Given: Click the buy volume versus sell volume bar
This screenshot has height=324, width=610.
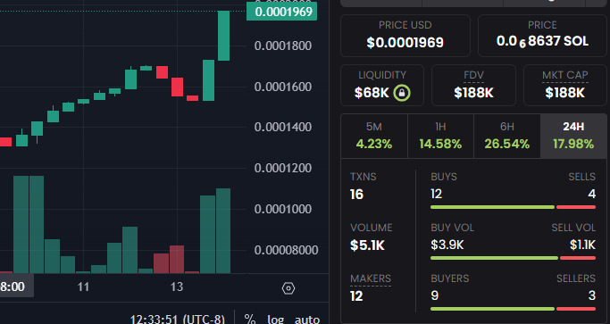Looking at the screenshot, I should (513, 258).
